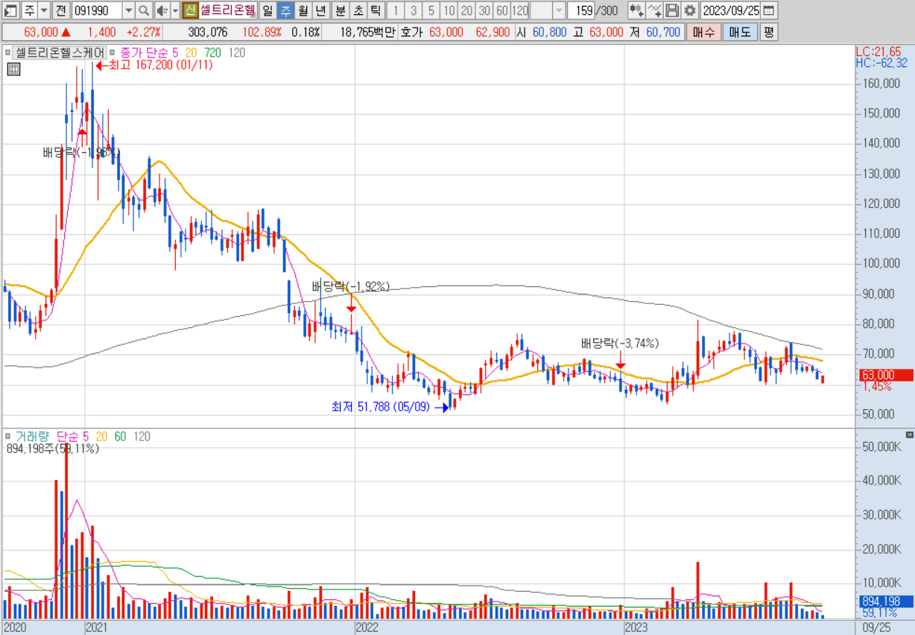
Task: Click the 전 (all) button
Action: coord(61,10)
